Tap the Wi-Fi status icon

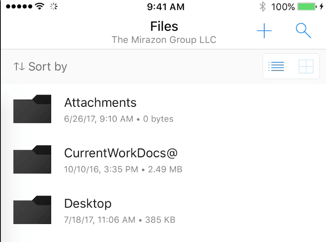[40, 6]
